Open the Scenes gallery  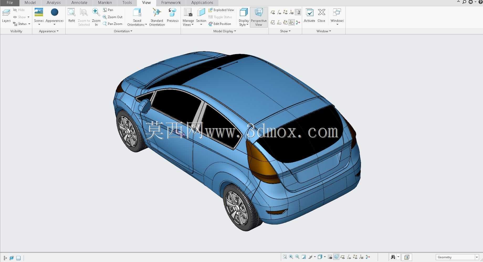[x=39, y=16]
